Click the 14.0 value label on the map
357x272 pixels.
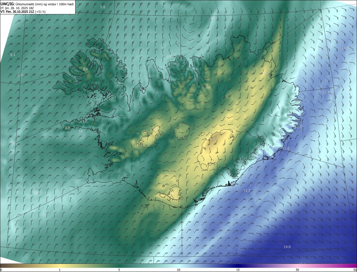click(287, 247)
